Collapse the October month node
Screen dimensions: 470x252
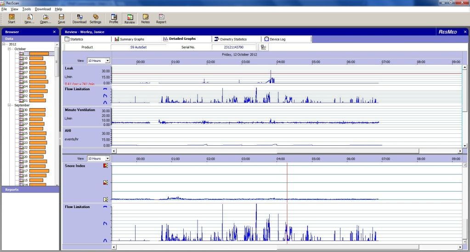click(10, 49)
